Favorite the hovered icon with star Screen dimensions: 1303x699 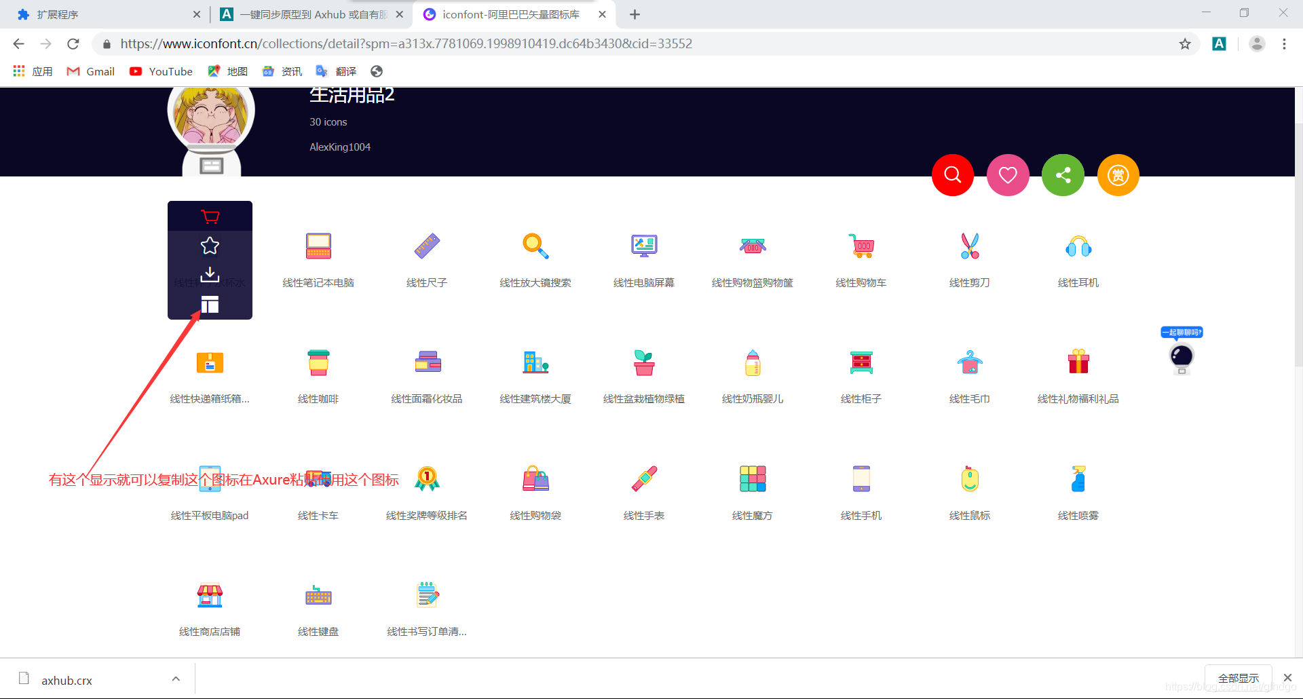coord(210,246)
